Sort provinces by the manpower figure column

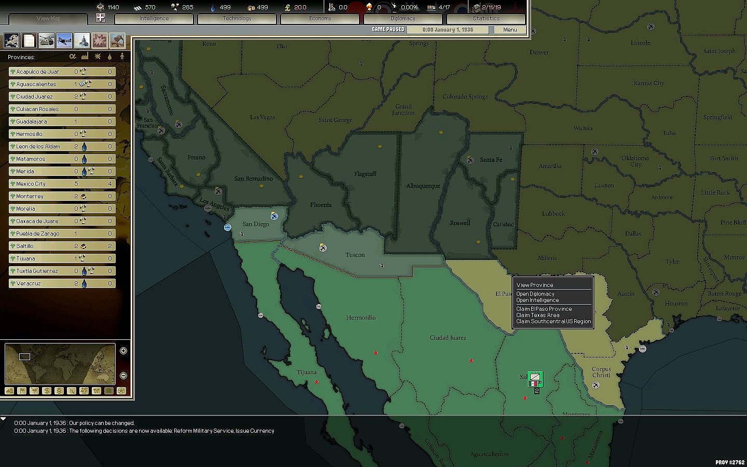[x=122, y=57]
